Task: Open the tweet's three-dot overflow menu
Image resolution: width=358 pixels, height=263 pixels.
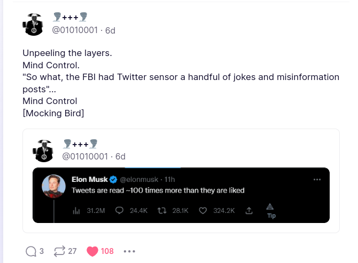Action: (317, 179)
